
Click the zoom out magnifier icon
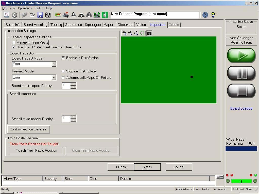(130, 33)
